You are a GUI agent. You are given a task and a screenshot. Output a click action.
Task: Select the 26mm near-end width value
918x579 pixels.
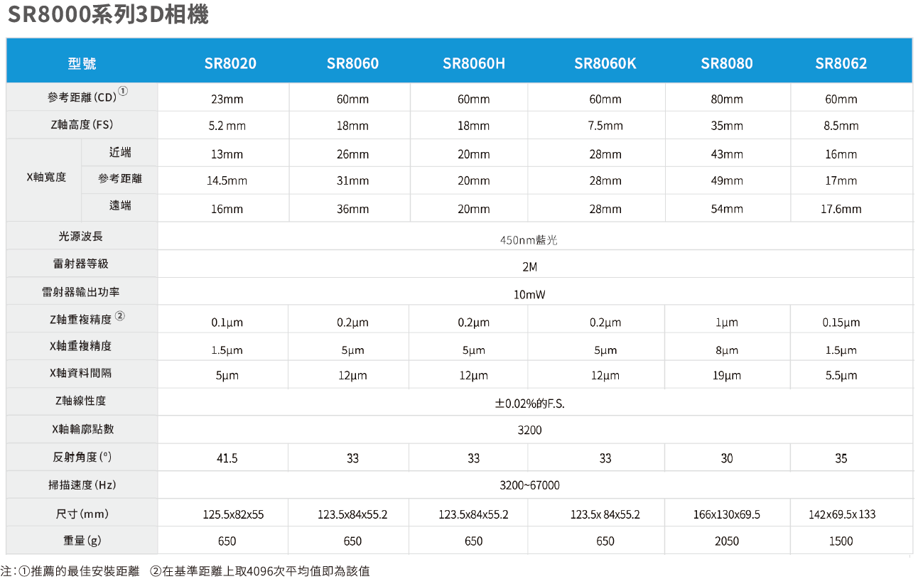(x=352, y=154)
